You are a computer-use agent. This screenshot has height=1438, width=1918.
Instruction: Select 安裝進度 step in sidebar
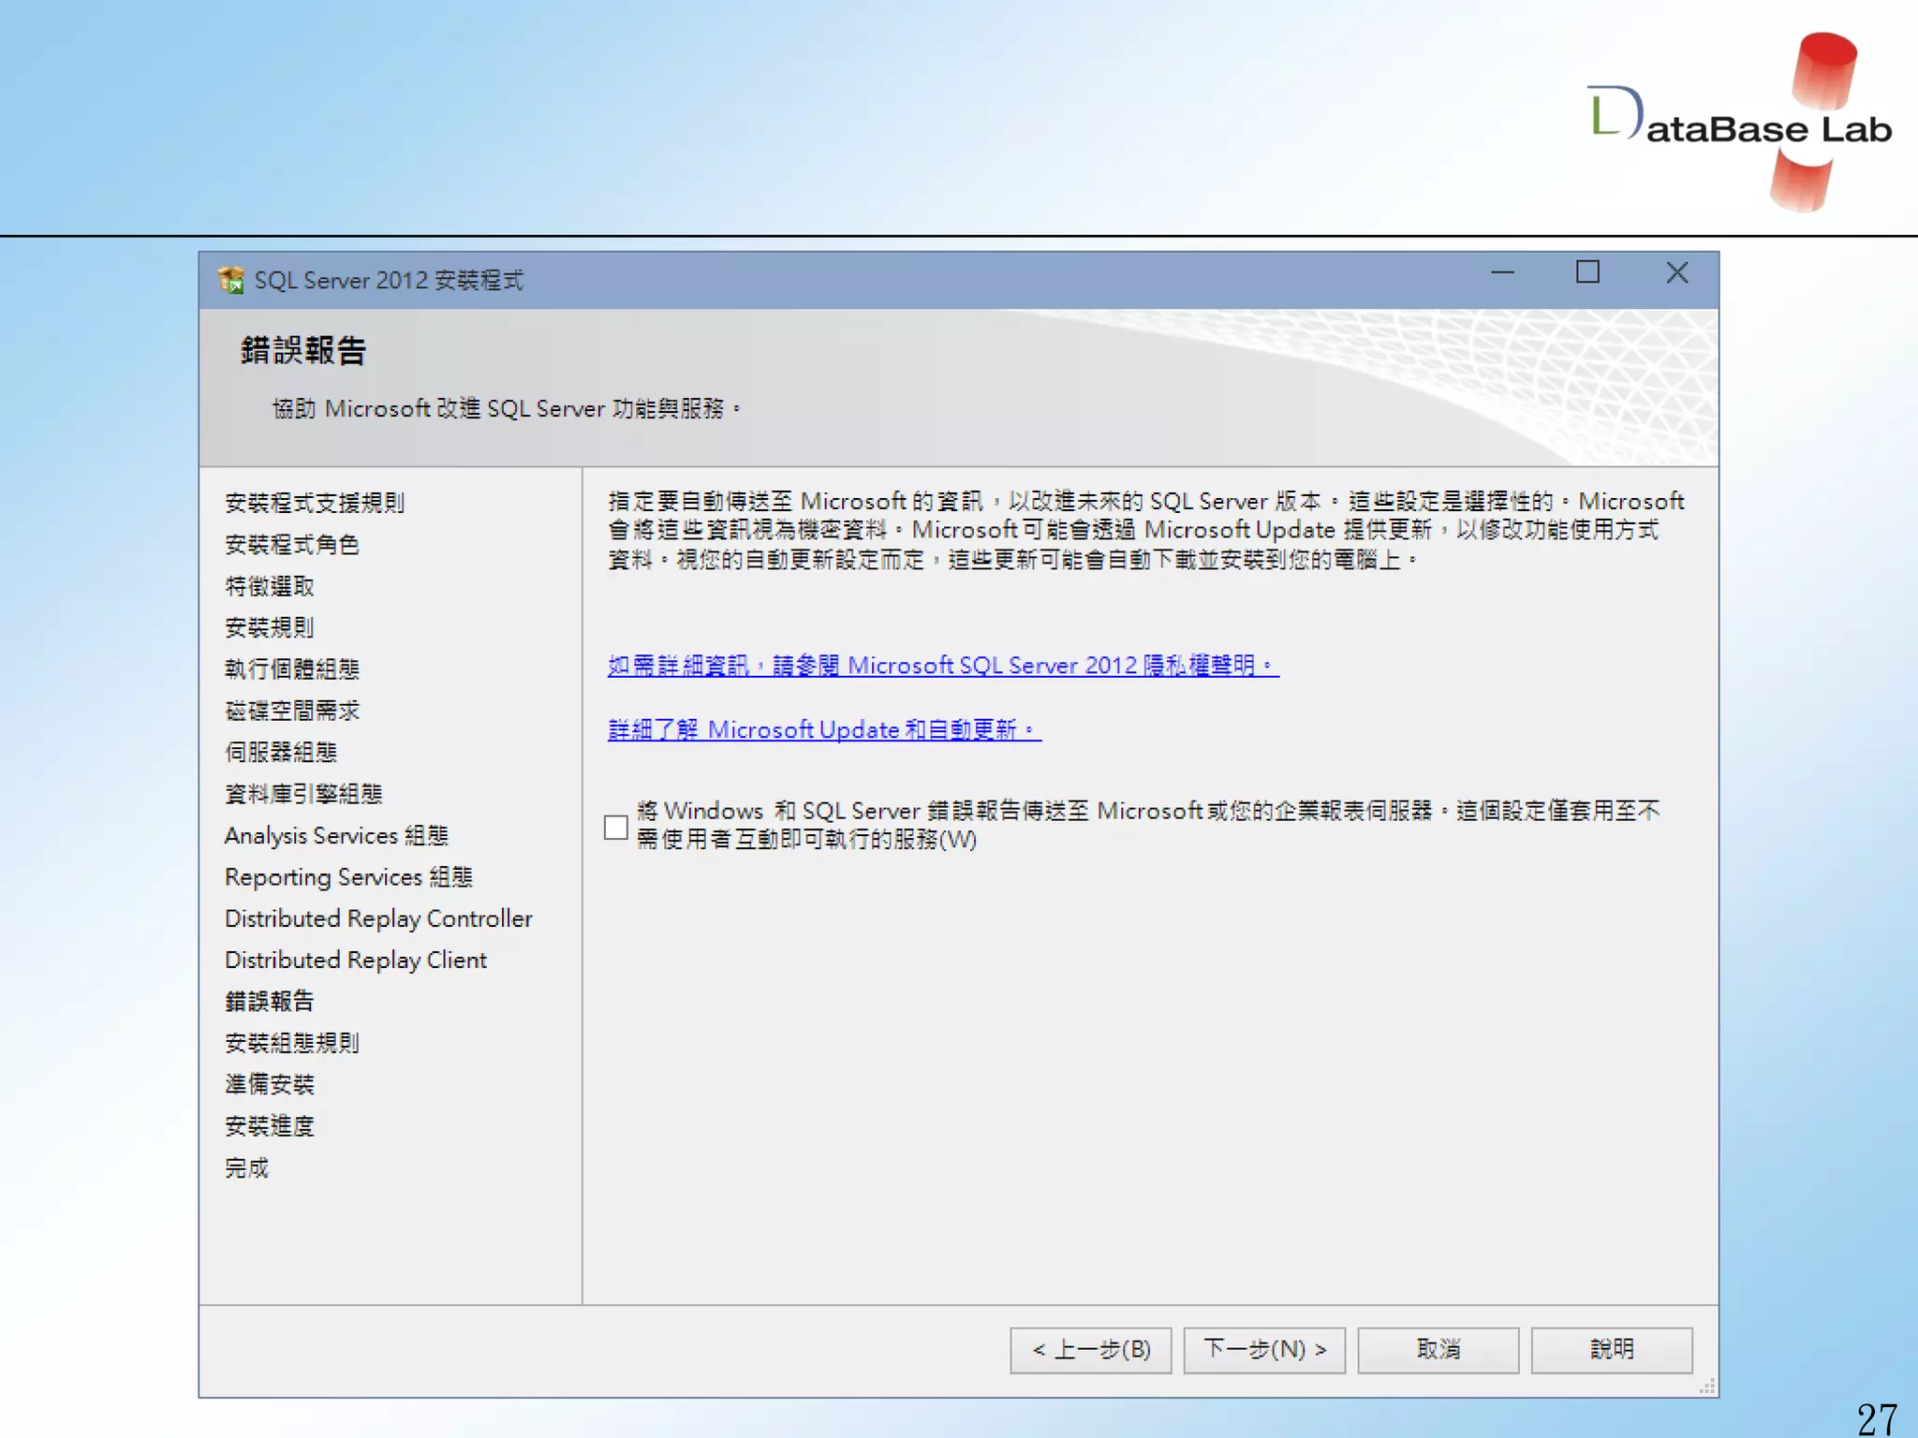270,1126
